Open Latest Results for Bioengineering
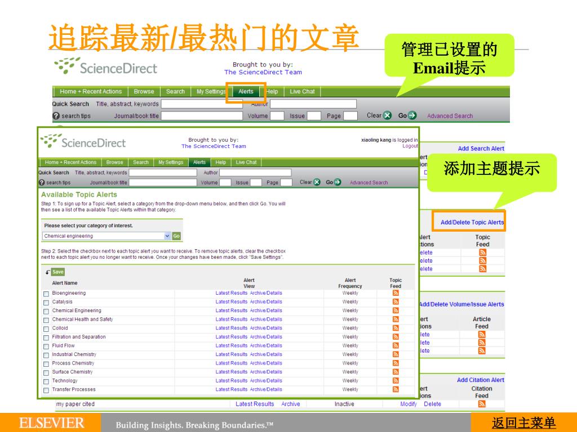 point(232,292)
